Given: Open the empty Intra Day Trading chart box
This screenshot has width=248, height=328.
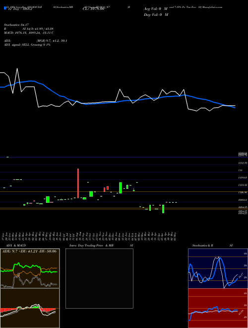Looking at the screenshot, I should [x=99, y=278].
